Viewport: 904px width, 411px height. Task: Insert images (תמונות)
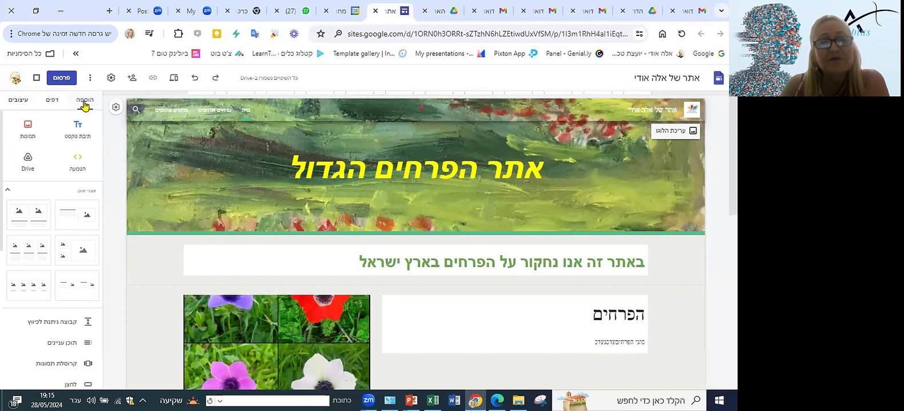pos(28,129)
